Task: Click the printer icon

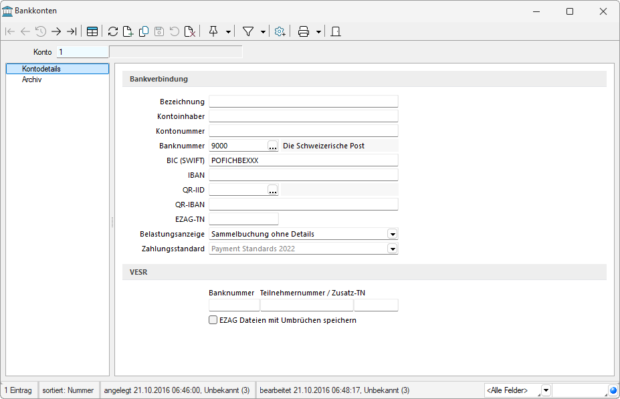Action: 304,31
